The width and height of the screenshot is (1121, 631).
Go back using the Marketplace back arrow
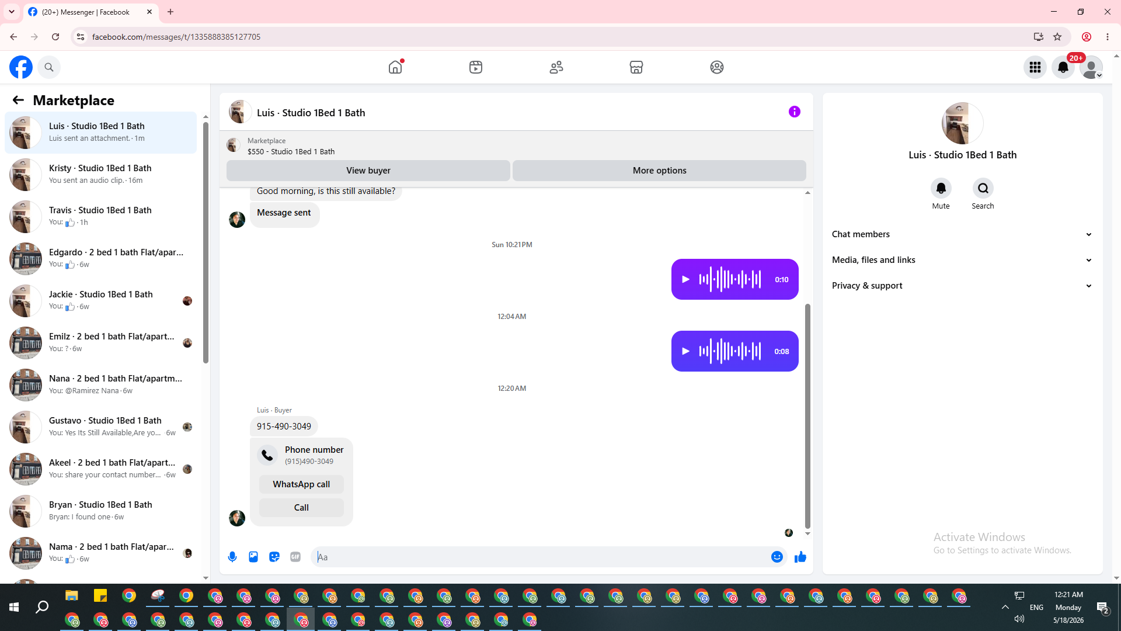click(x=18, y=100)
